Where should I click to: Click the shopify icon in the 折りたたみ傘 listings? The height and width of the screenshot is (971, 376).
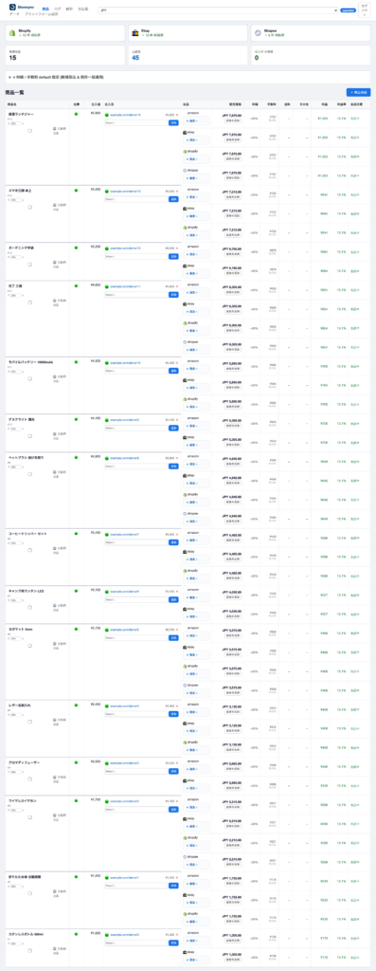tap(185, 914)
